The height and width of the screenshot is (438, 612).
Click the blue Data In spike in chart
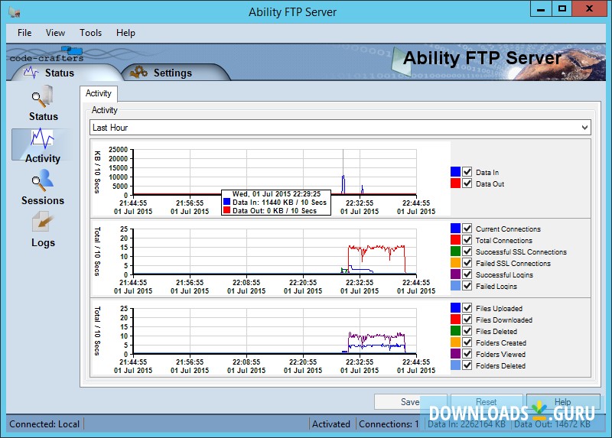coord(343,183)
